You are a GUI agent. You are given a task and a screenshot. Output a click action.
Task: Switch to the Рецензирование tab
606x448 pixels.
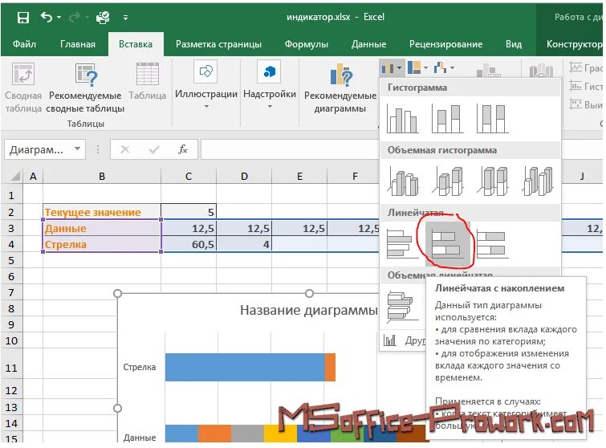click(446, 44)
